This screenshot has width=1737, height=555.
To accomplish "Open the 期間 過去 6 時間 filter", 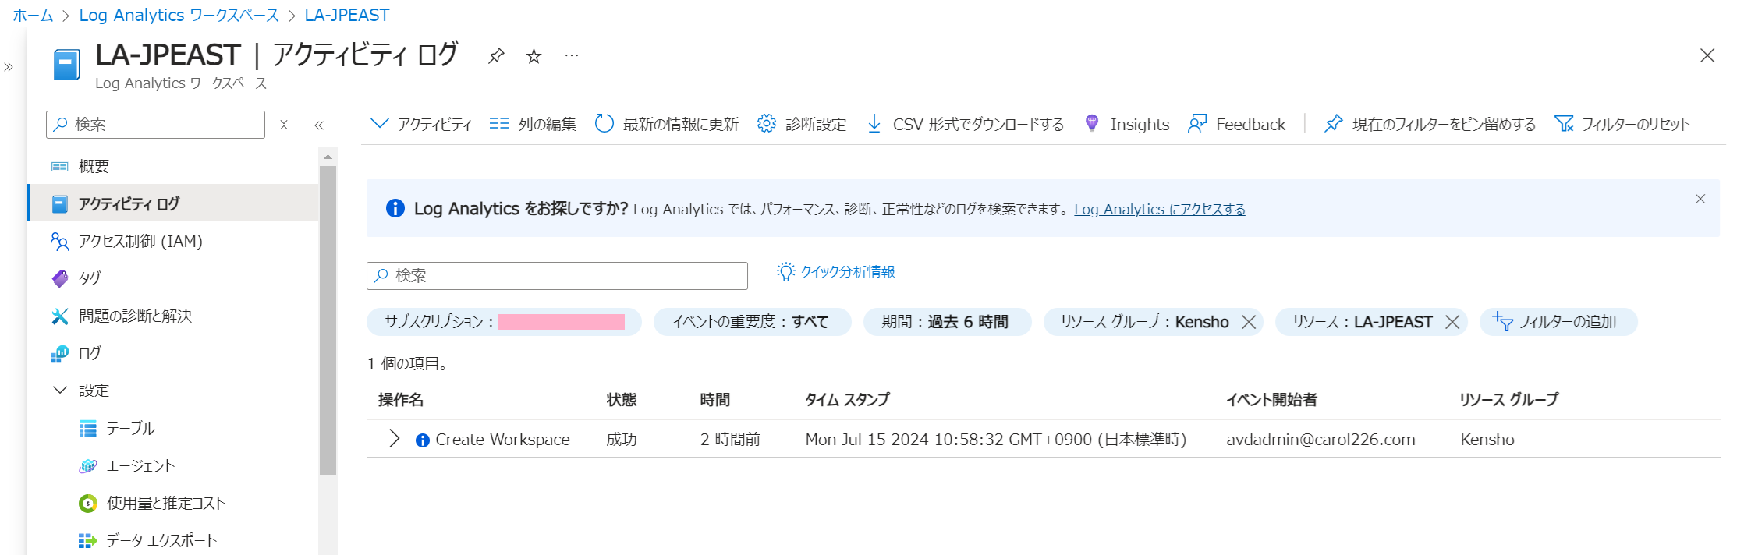I will click(x=947, y=322).
